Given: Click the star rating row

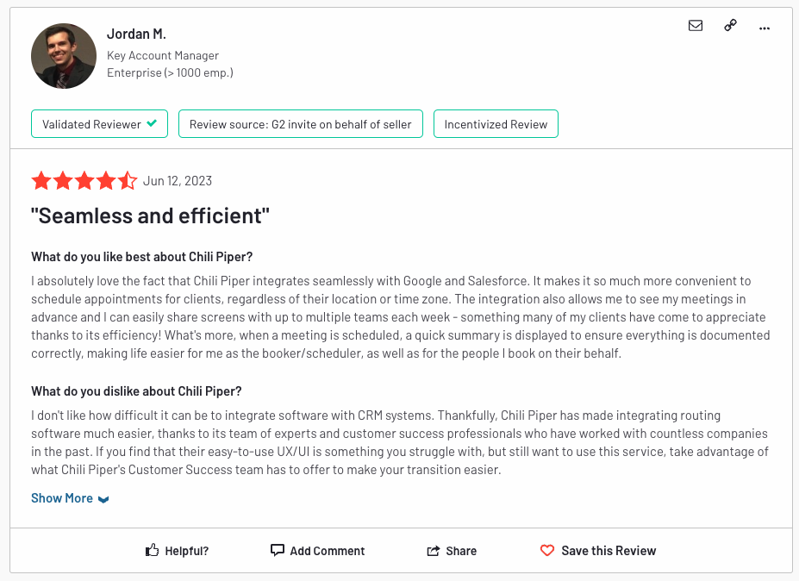Looking at the screenshot, I should [x=84, y=181].
